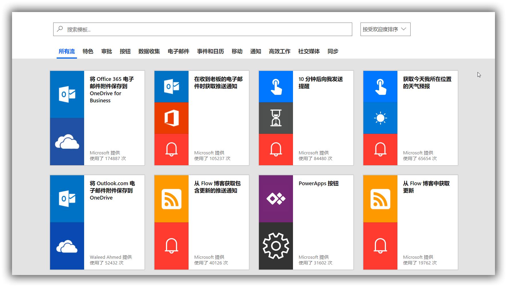Image resolution: width=507 pixels, height=287 pixels.
Task: Click usage count 使用了 40126 次
Action: coord(211,263)
